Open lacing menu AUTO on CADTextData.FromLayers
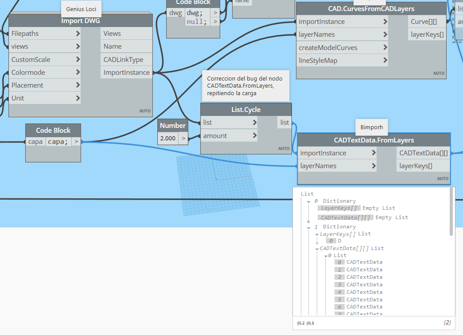Image resolution: width=463 pixels, height=335 pixels. tap(443, 178)
